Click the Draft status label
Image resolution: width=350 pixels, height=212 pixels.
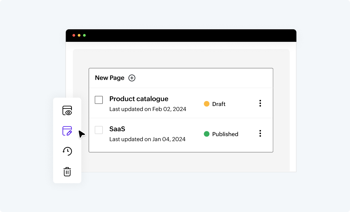(x=219, y=104)
